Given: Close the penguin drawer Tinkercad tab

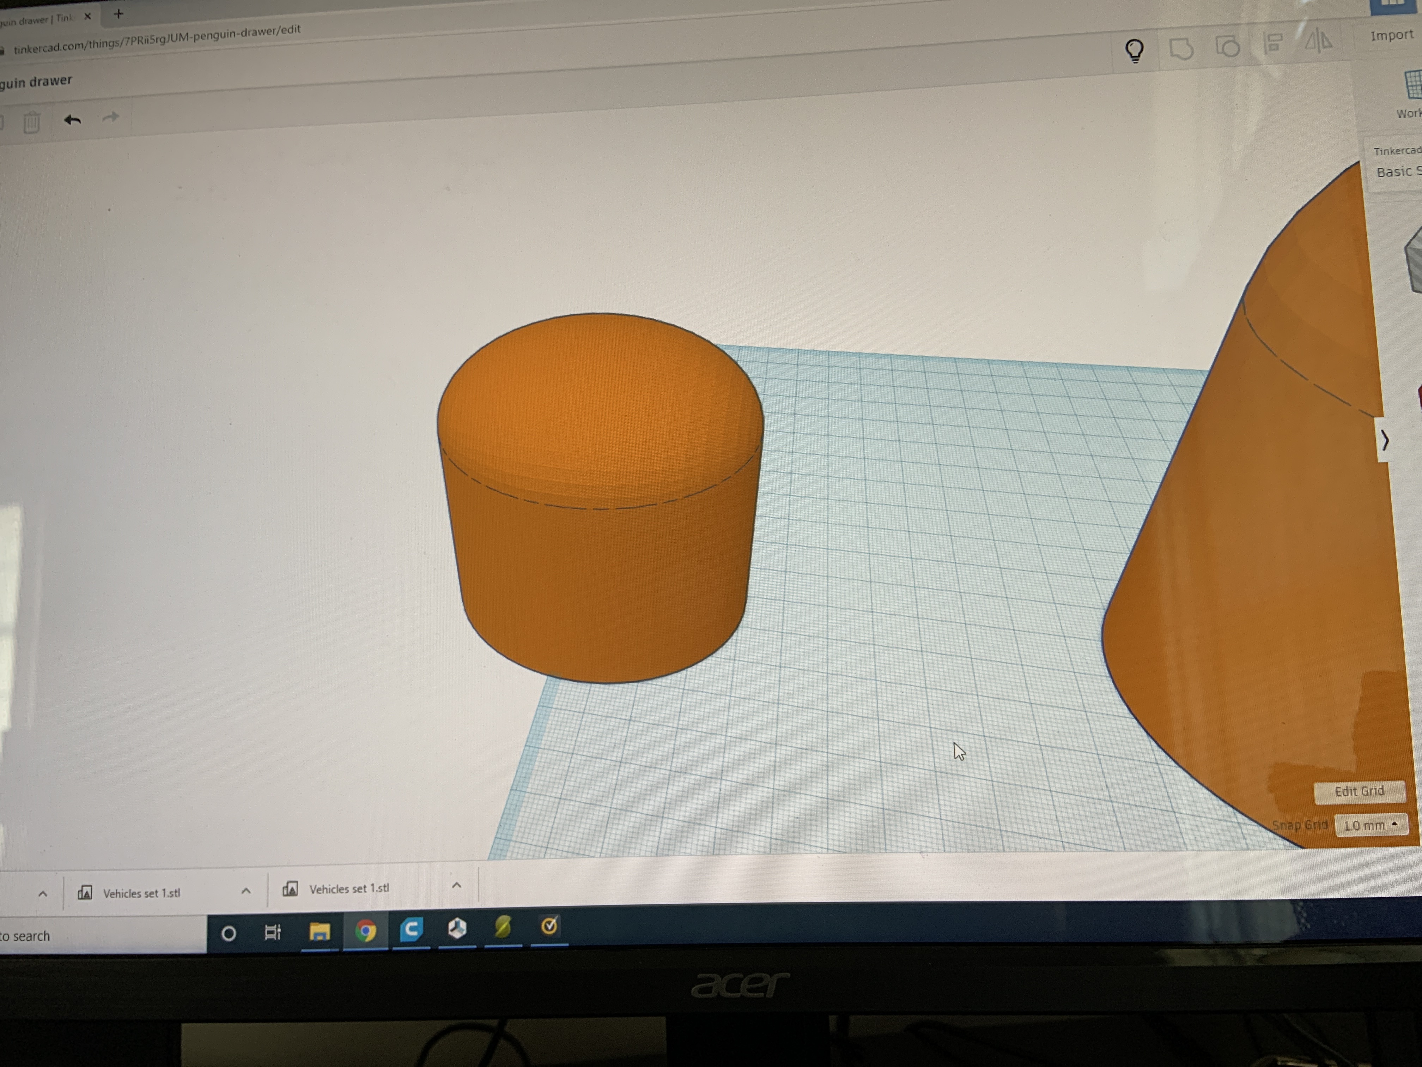Looking at the screenshot, I should point(88,17).
